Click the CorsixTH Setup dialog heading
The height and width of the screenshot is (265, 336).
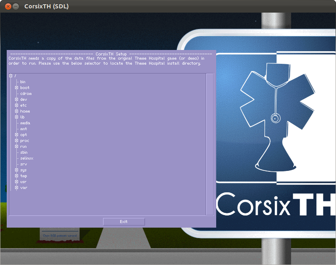[x=111, y=54]
